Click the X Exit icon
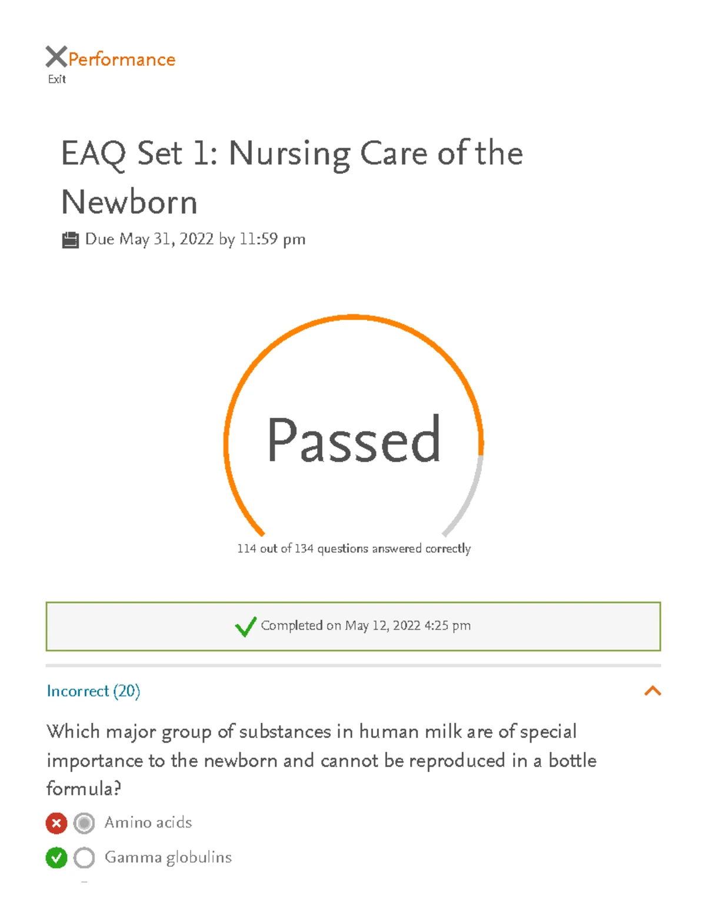Screen dimensions: 706x914 coord(55,57)
